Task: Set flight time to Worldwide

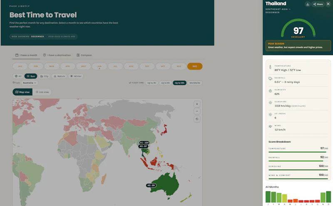Action: pyautogui.click(x=195, y=83)
